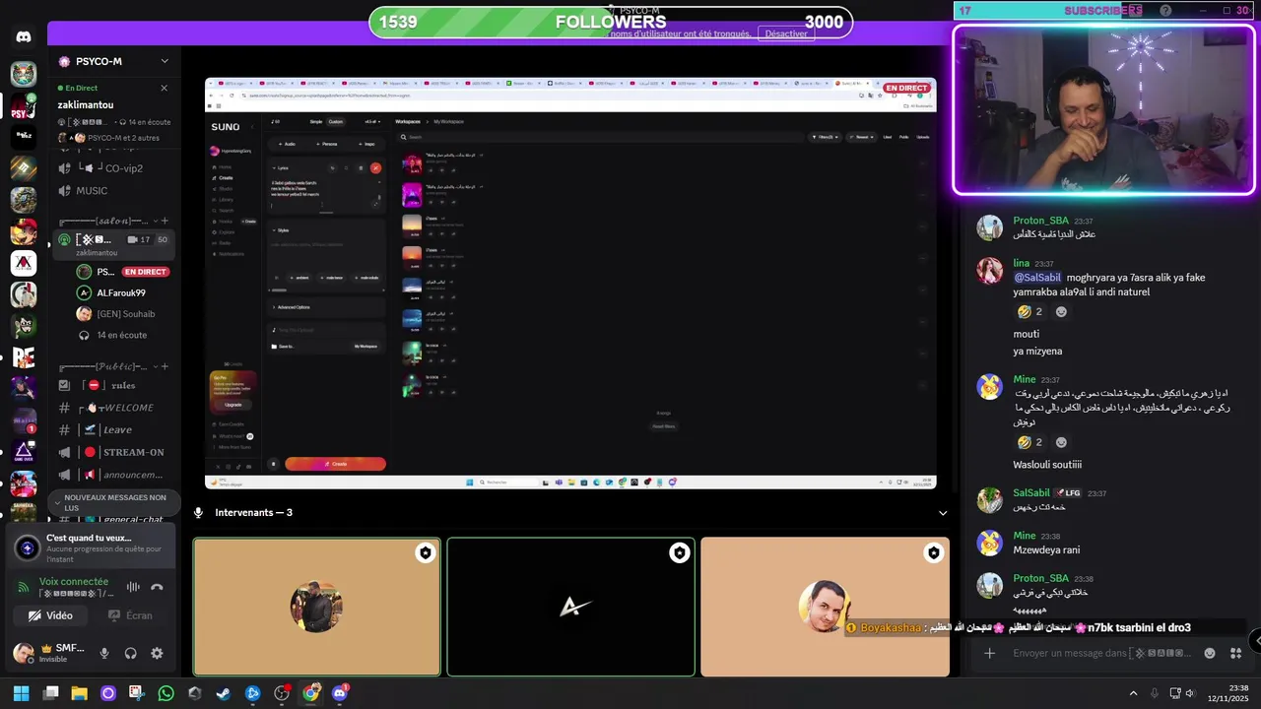The image size is (1261, 709).
Task: Open Steam from taskbar
Action: tap(224, 693)
